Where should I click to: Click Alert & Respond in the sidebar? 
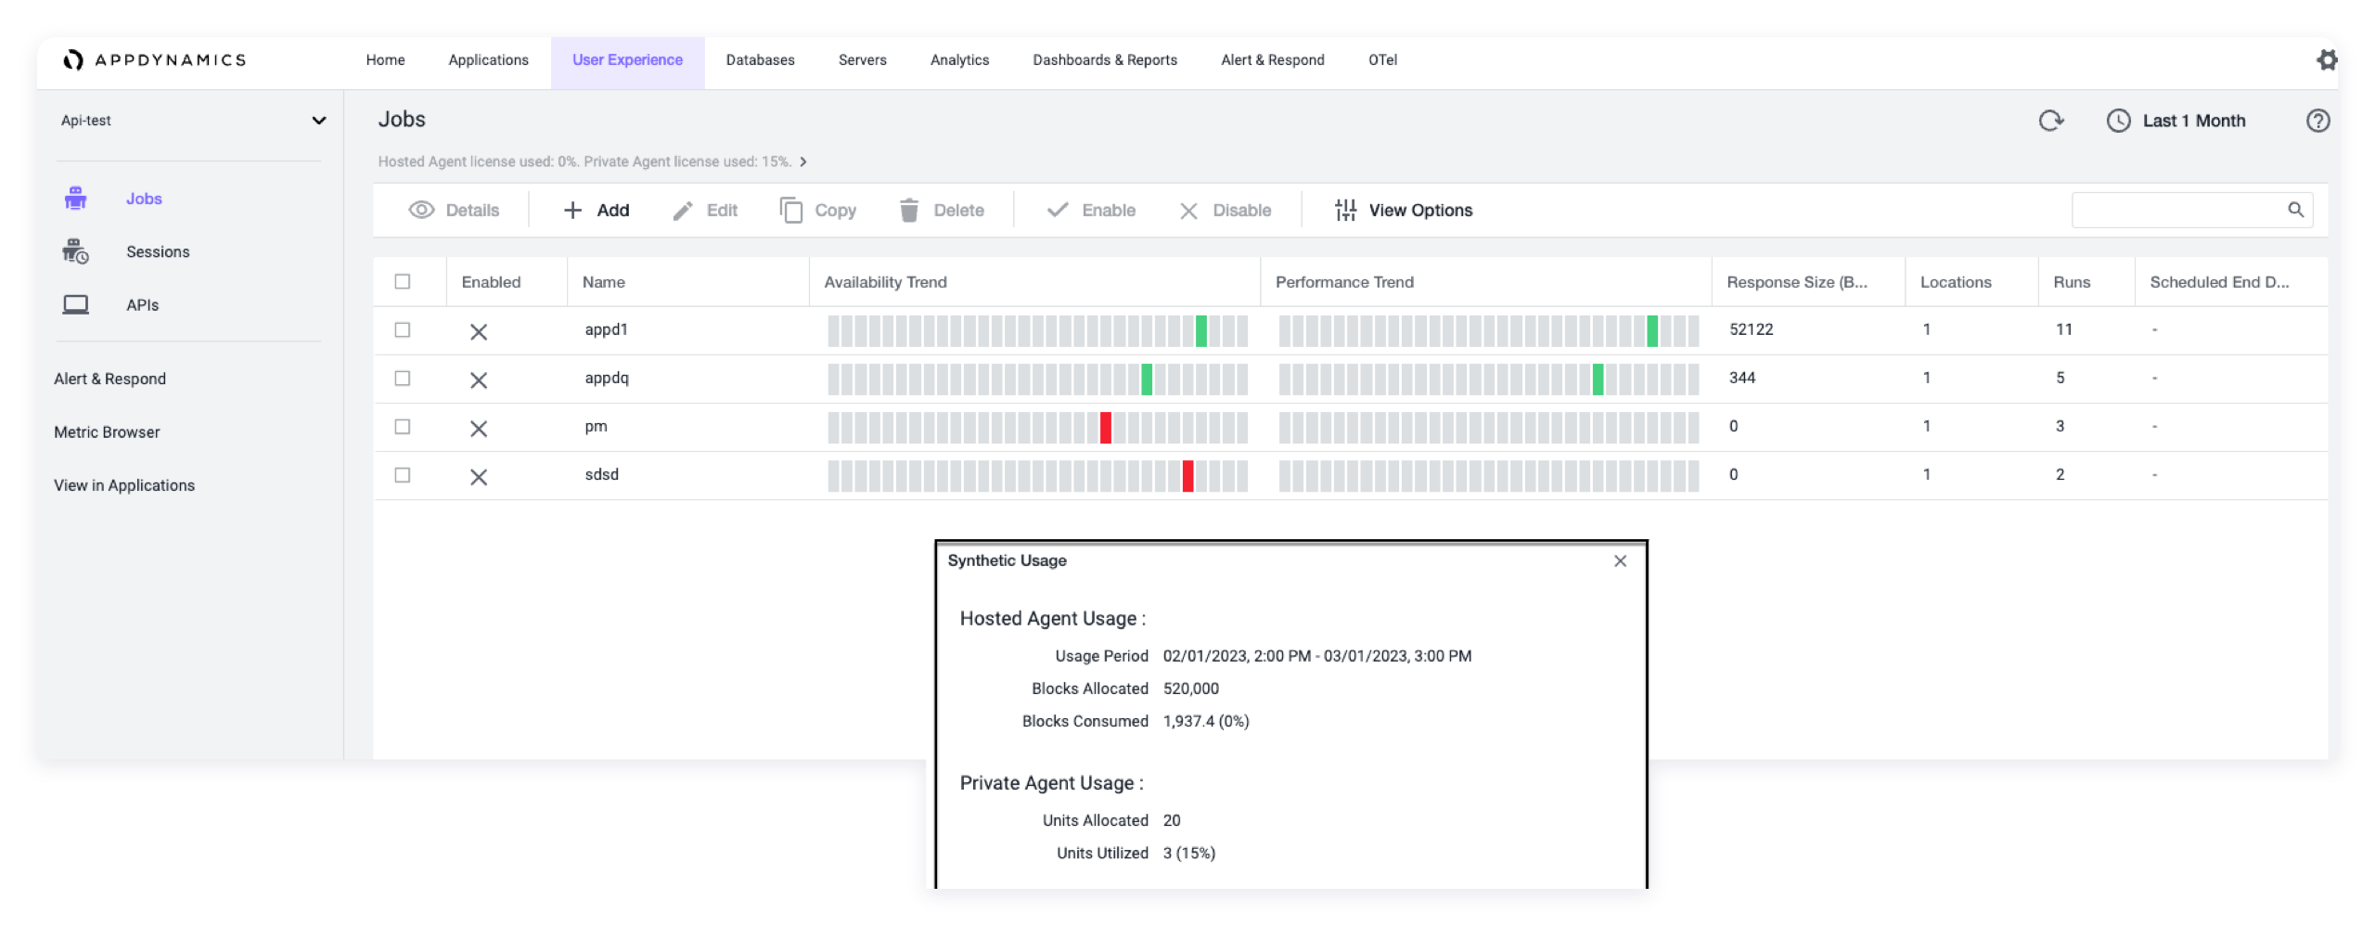(x=109, y=379)
